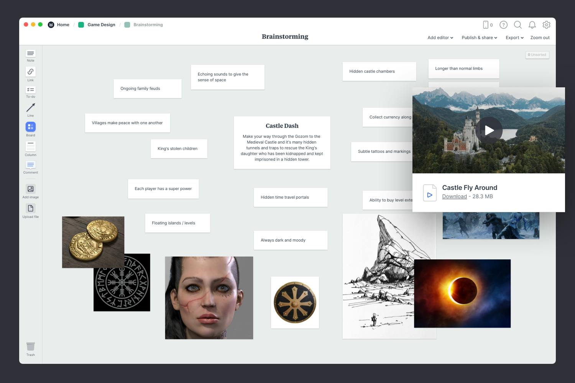Open the Trash
The width and height of the screenshot is (575, 383).
pyautogui.click(x=30, y=347)
